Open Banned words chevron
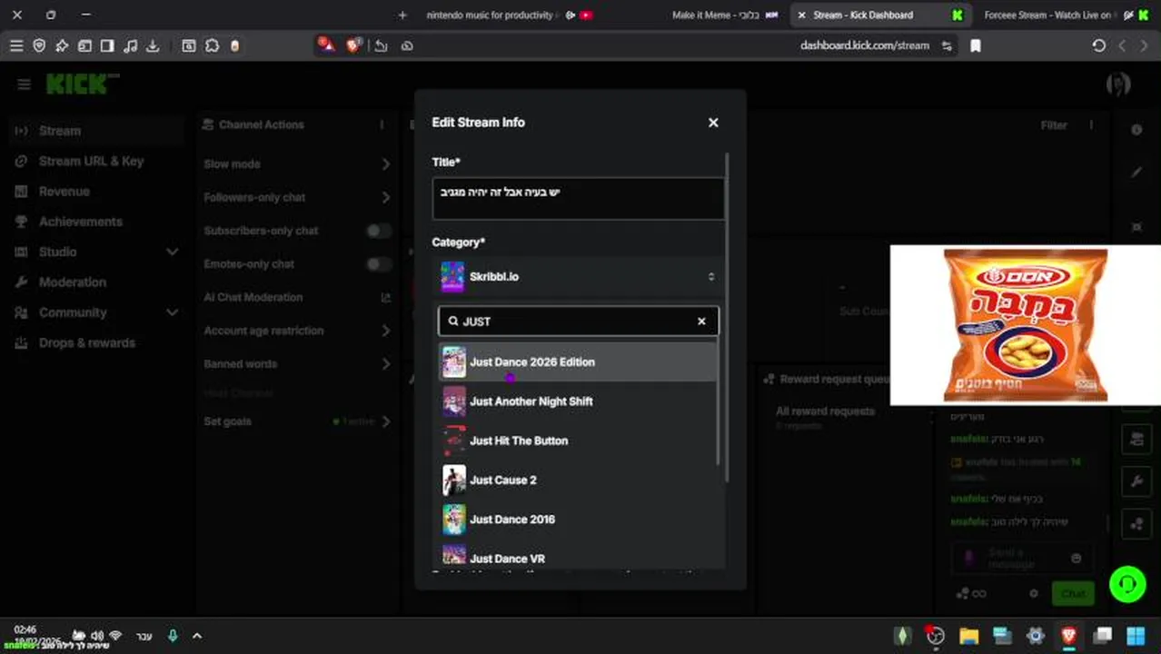 pyautogui.click(x=385, y=364)
